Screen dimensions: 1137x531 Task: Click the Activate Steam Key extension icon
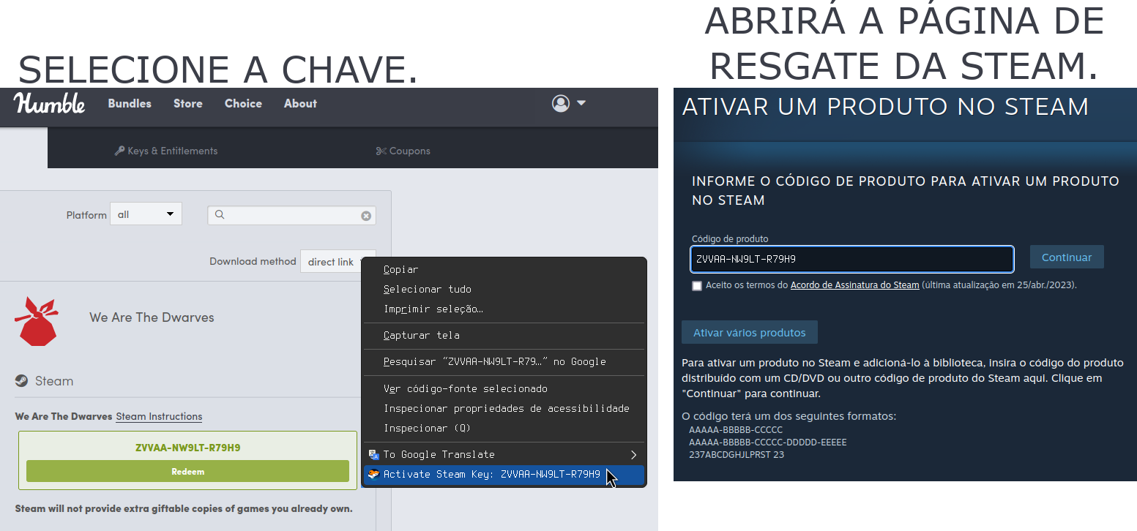pos(373,474)
